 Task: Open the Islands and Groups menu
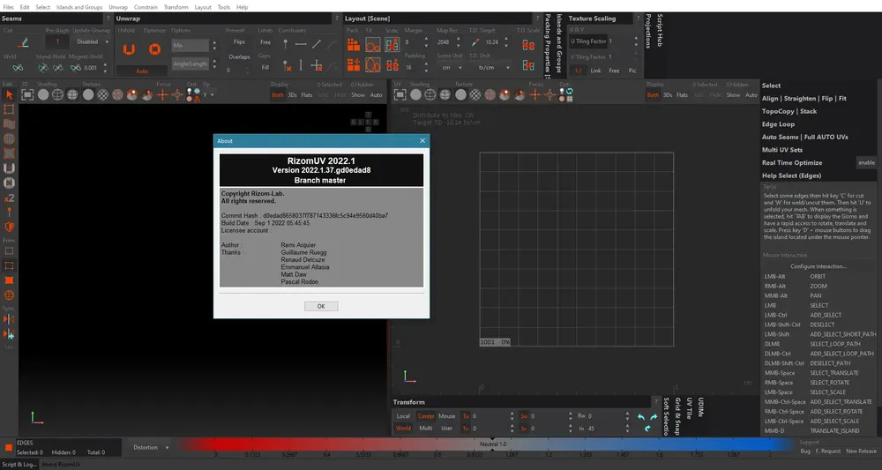tap(79, 7)
